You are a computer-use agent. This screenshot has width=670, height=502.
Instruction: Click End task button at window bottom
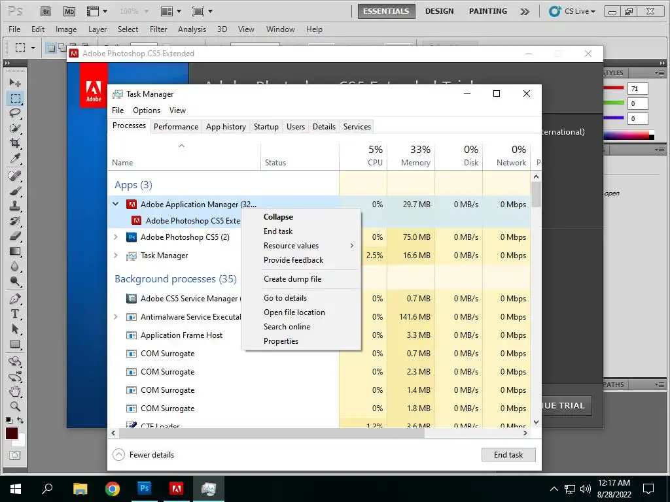coord(508,455)
